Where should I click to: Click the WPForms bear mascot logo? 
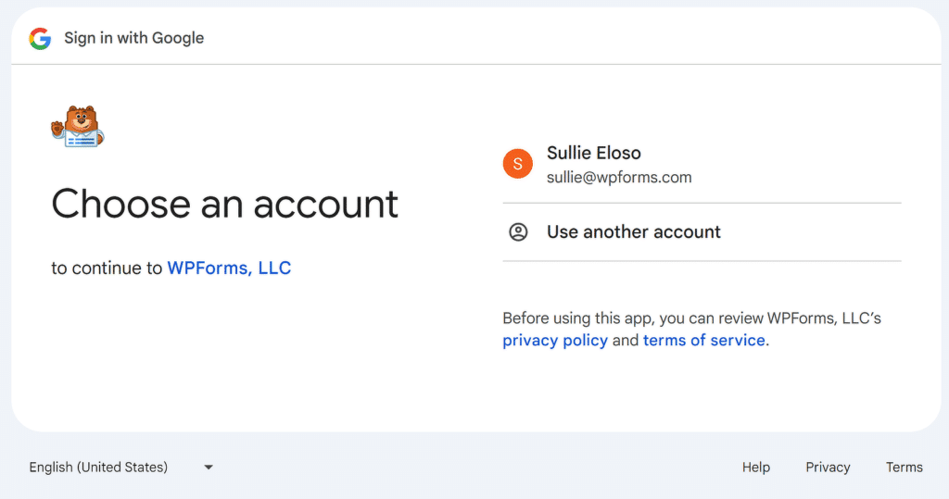pos(77,128)
